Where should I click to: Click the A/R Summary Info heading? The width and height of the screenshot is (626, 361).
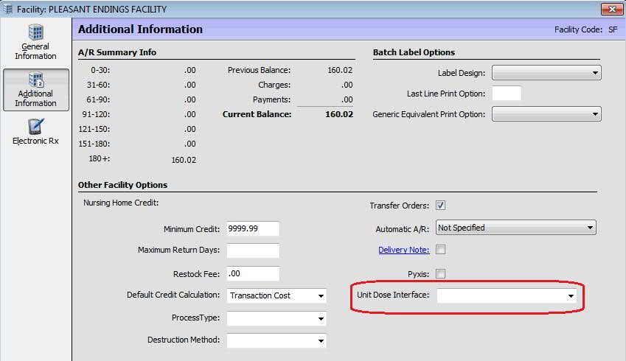[x=117, y=52]
